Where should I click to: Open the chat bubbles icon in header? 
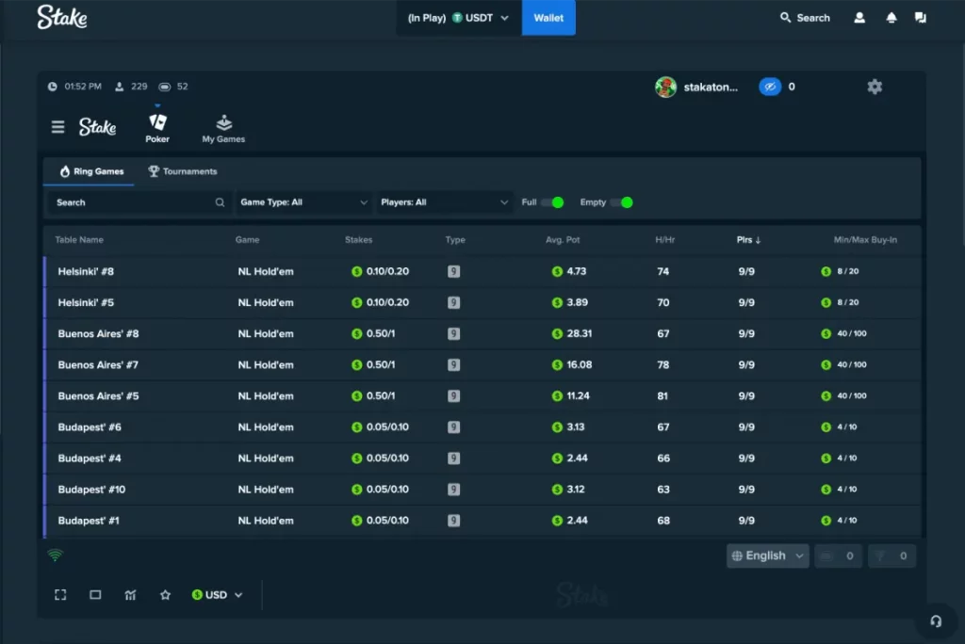click(921, 18)
